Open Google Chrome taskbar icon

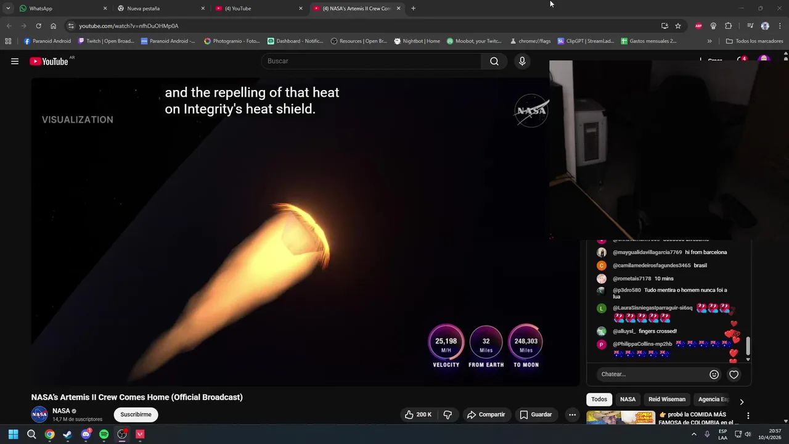pyautogui.click(x=49, y=434)
